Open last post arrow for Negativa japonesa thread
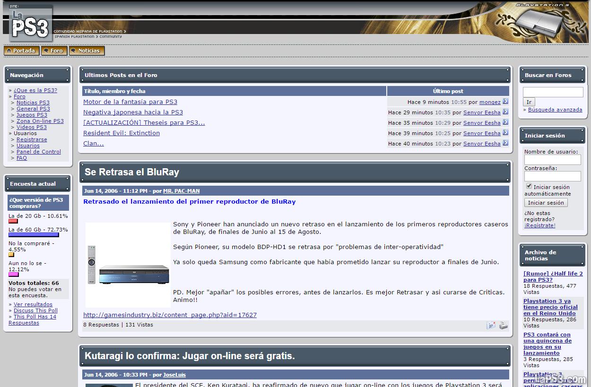Screen dimensions: 591x387 [x=505, y=112]
